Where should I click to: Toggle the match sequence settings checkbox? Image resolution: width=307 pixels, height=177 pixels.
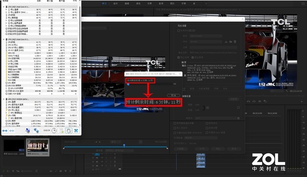pos(178,31)
